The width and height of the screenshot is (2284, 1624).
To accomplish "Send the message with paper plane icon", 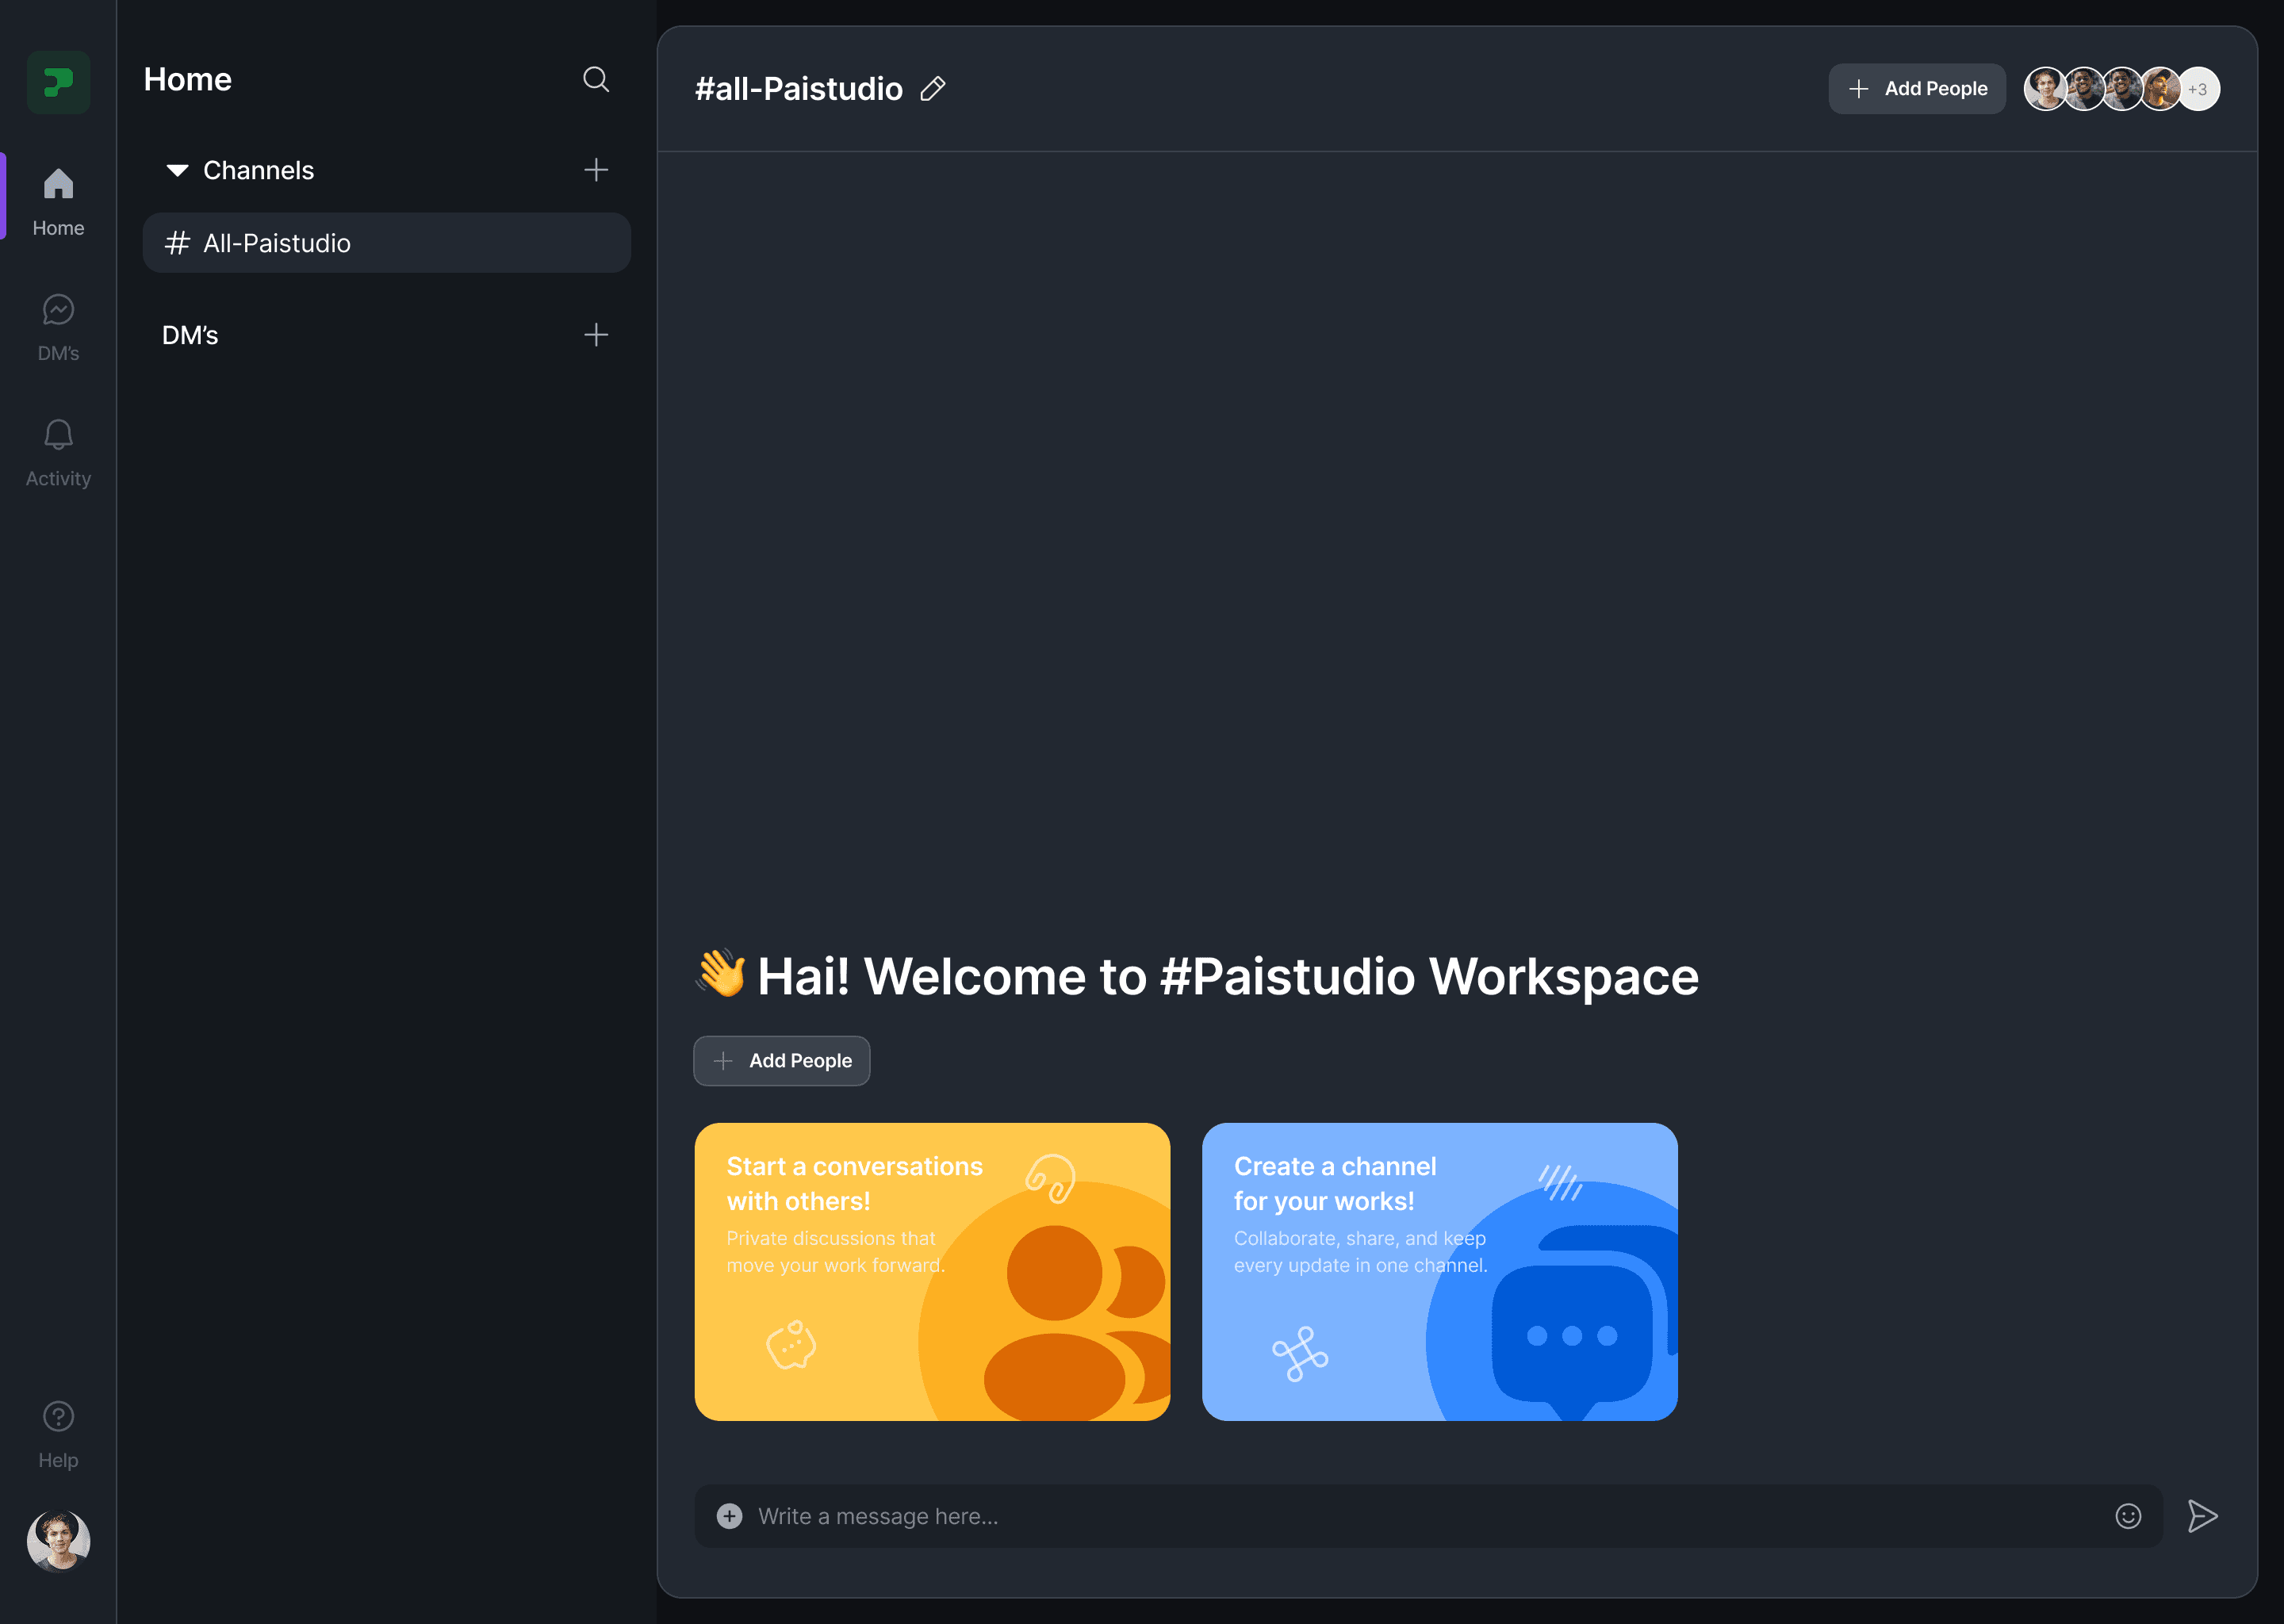I will tap(2202, 1516).
